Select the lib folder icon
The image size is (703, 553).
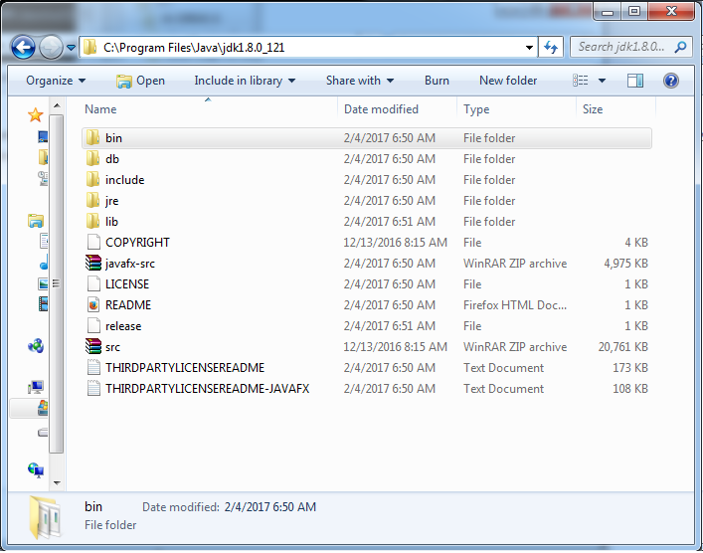tap(92, 221)
